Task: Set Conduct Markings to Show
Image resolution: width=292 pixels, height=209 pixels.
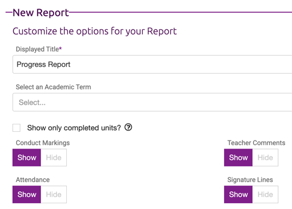Action: click(x=27, y=158)
